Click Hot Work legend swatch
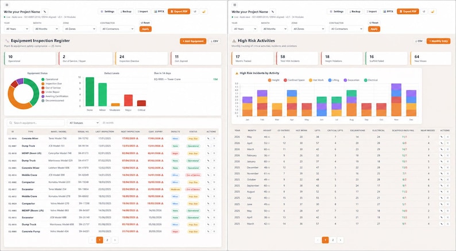This screenshot has width=456, height=251. pyautogui.click(x=311, y=80)
